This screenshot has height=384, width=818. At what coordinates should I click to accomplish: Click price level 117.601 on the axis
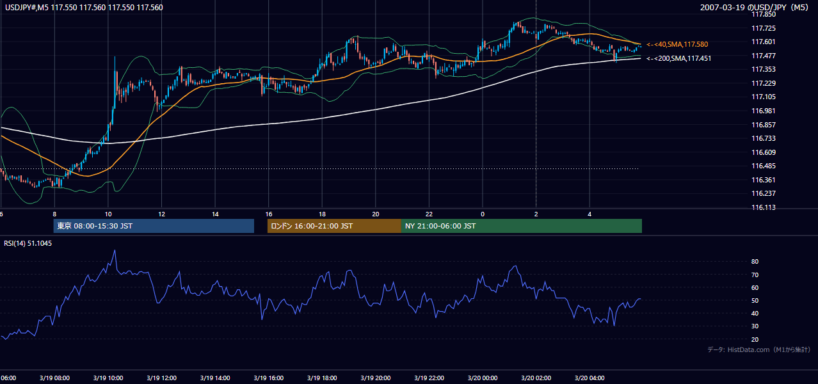click(763, 42)
